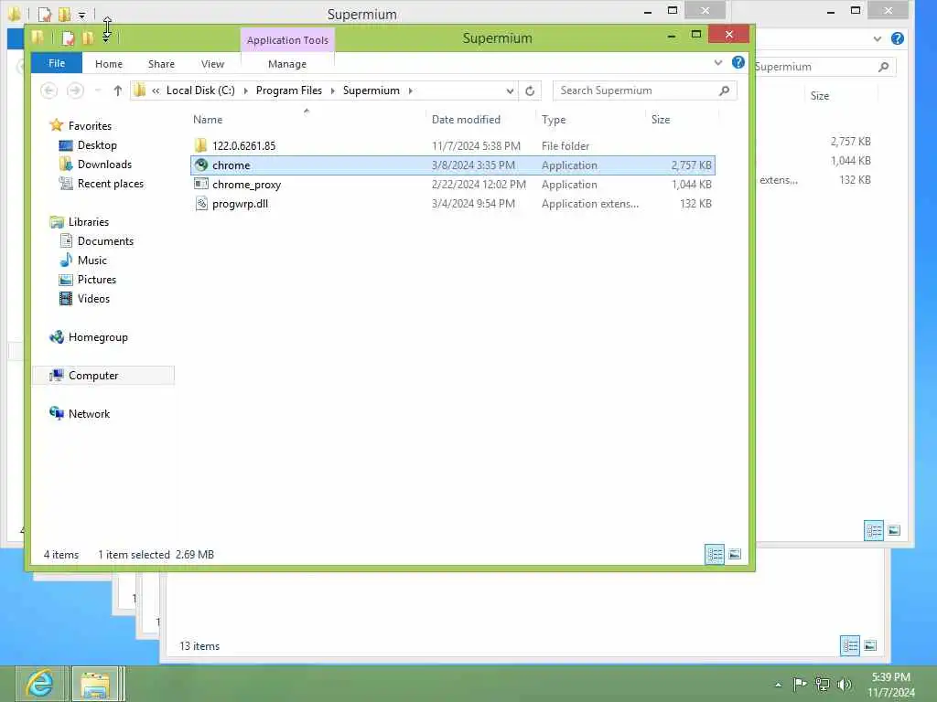Image resolution: width=937 pixels, height=702 pixels.
Task: Open the 122.0.6261.85 folder icon
Action: point(200,145)
